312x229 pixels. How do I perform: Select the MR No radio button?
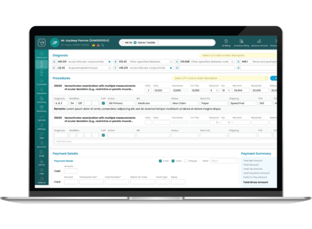[x=121, y=42]
